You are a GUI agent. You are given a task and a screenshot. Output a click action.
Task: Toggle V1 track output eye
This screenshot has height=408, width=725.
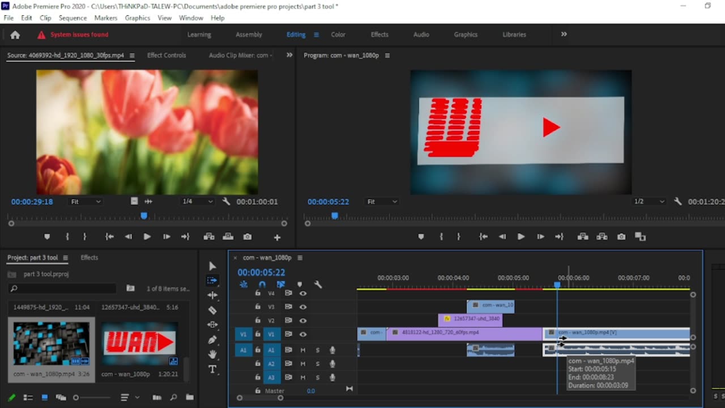click(x=303, y=334)
